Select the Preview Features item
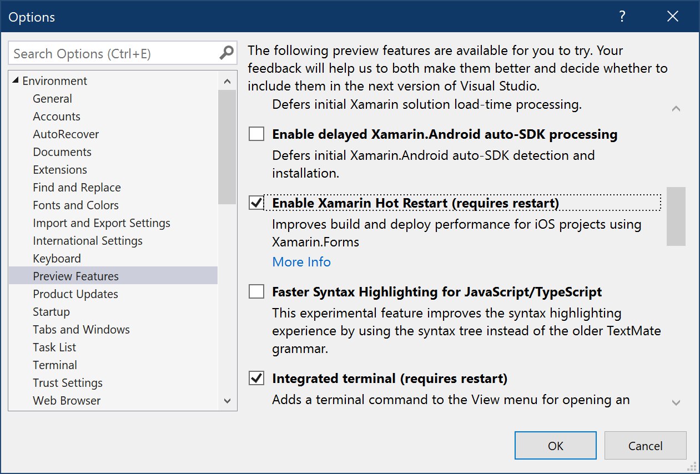This screenshot has height=474, width=700. pyautogui.click(x=113, y=276)
